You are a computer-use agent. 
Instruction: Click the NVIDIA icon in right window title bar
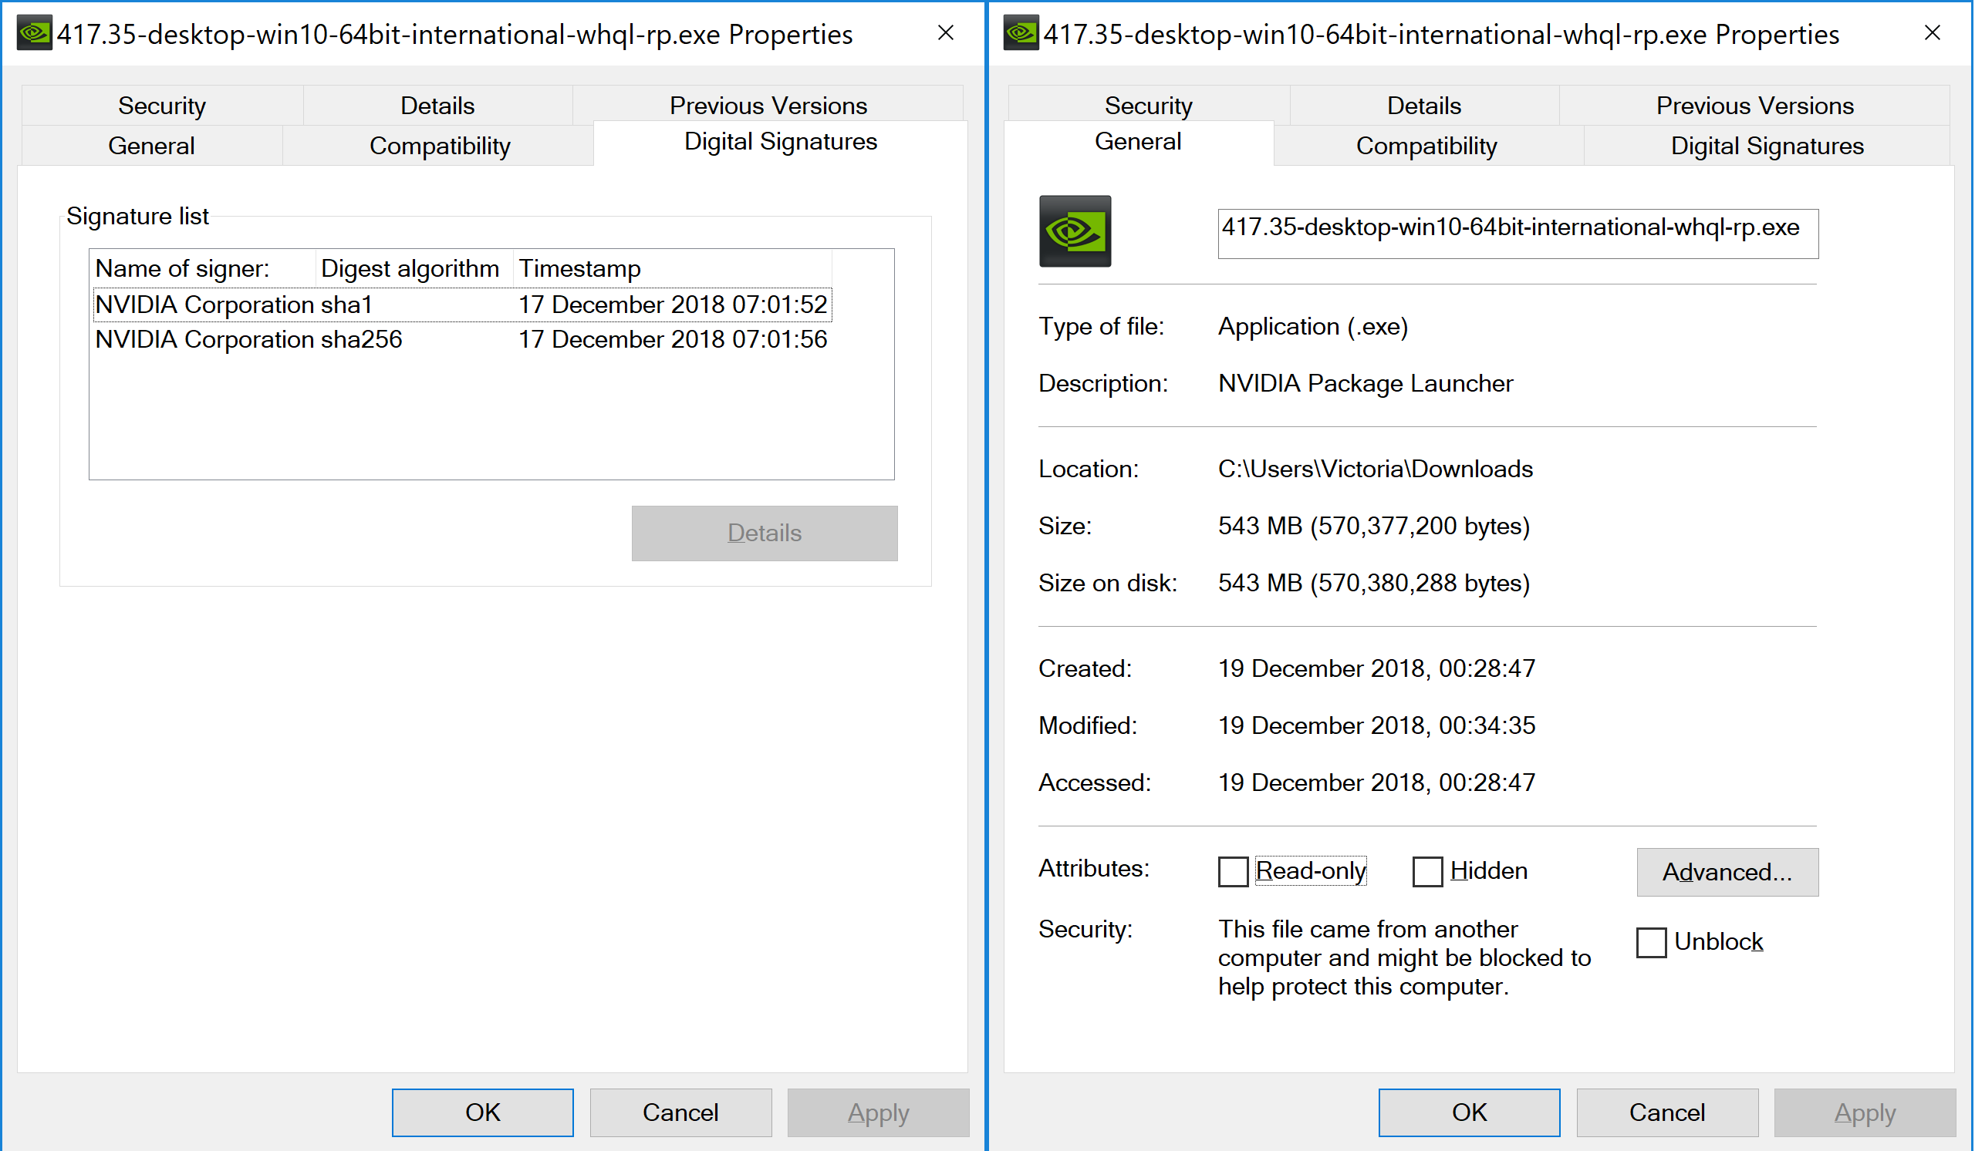point(1021,33)
